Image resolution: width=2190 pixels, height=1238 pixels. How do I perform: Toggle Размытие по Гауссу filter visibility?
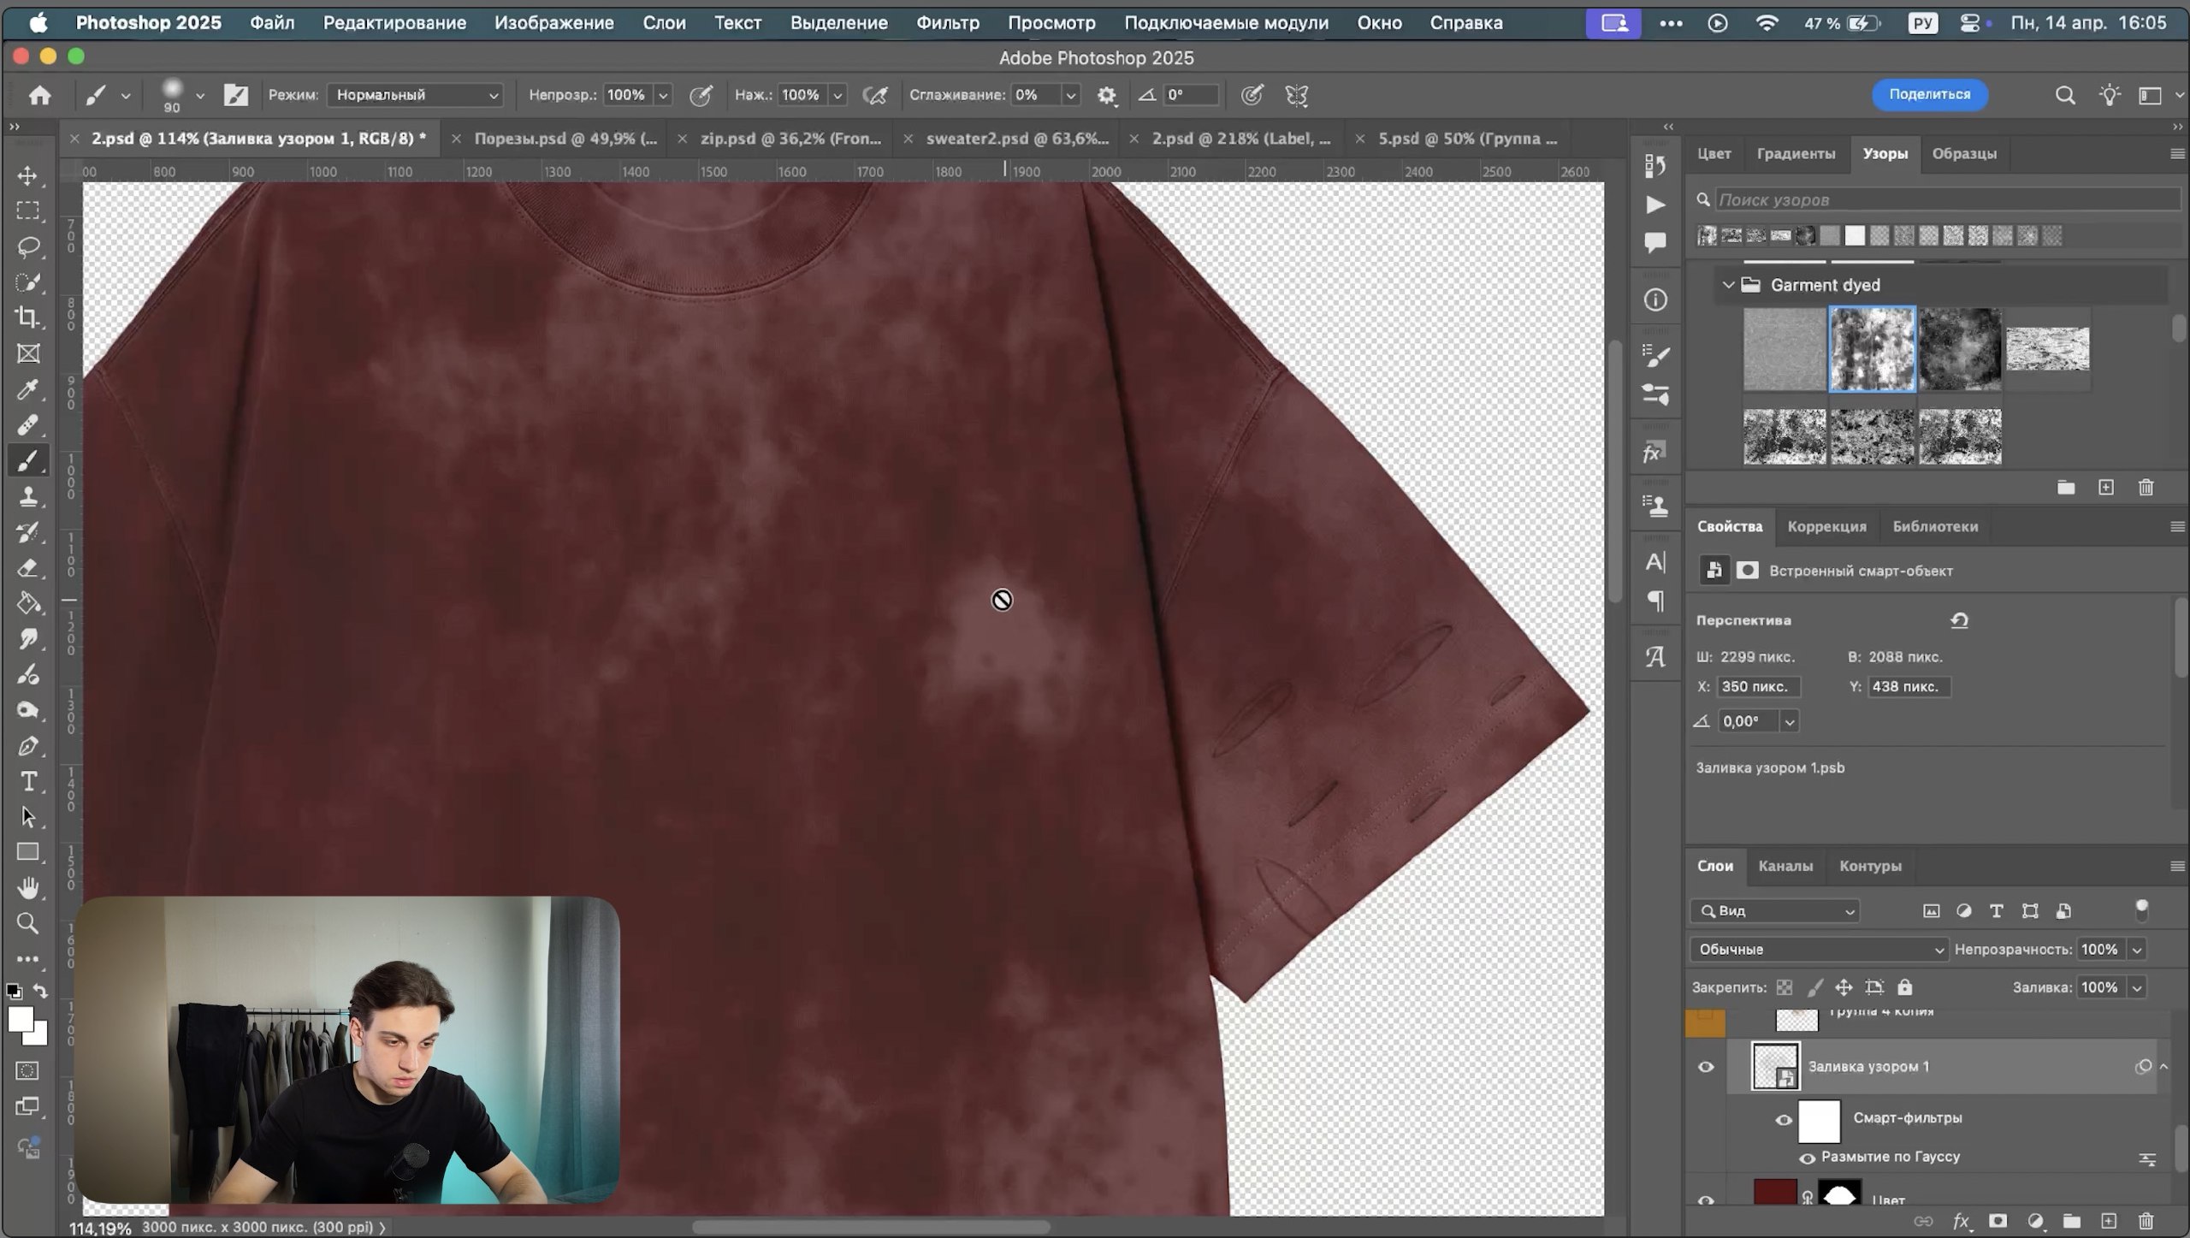(1807, 1158)
